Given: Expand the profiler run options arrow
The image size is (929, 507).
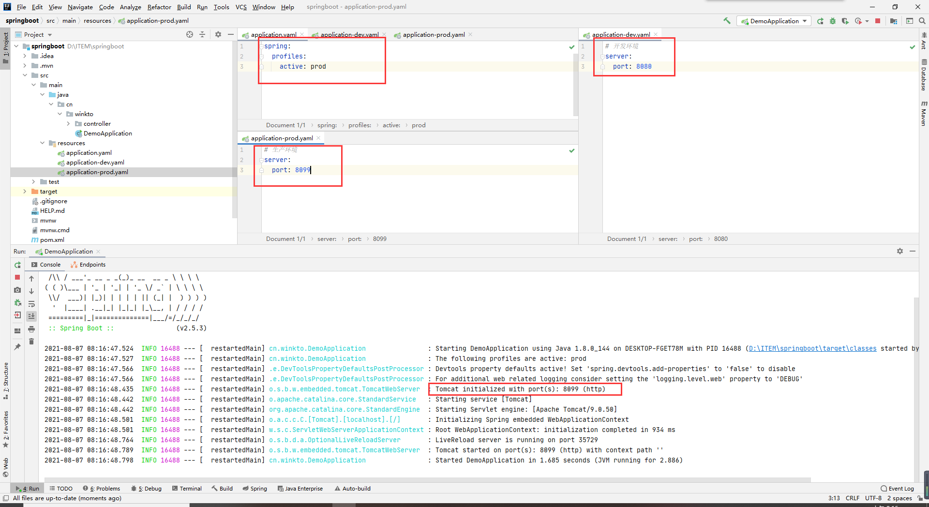Looking at the screenshot, I should pyautogui.click(x=867, y=21).
